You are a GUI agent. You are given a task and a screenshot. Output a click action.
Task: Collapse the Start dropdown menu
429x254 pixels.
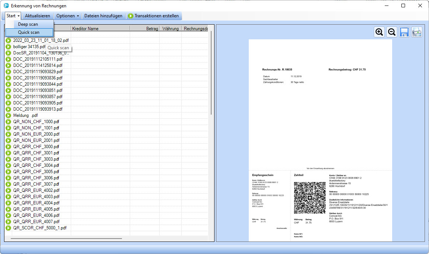pos(13,16)
